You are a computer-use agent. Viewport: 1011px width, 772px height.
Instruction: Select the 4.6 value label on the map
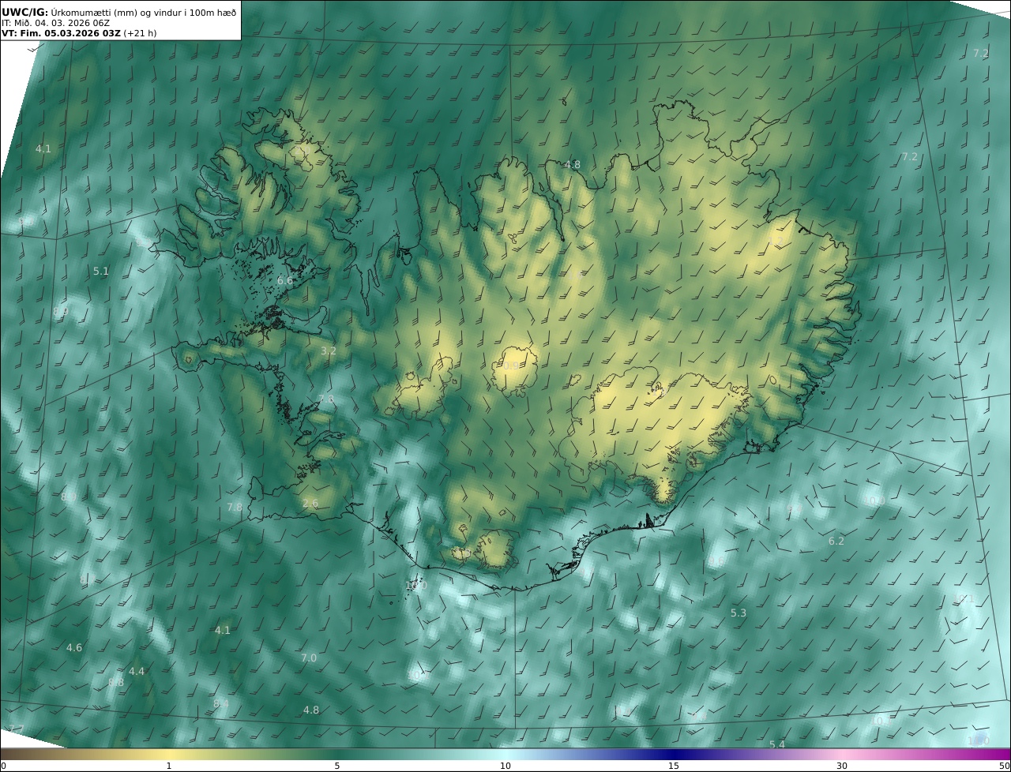[73, 647]
